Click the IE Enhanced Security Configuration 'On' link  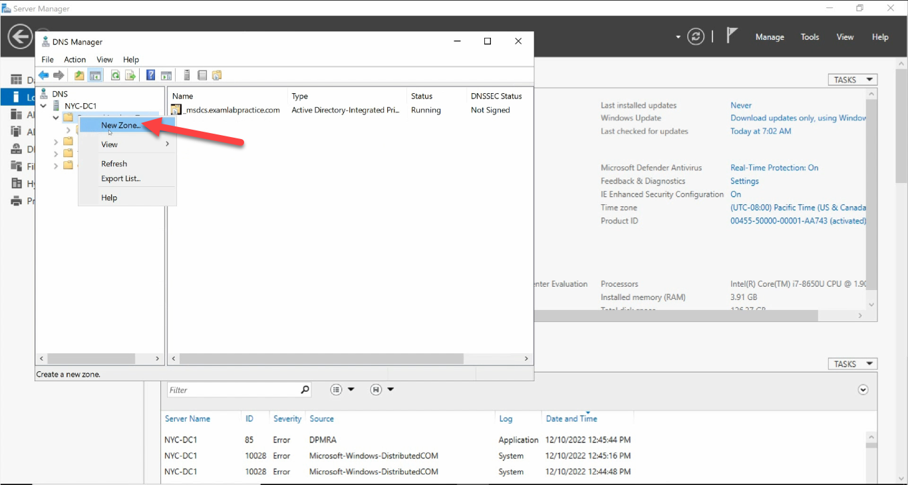(736, 194)
